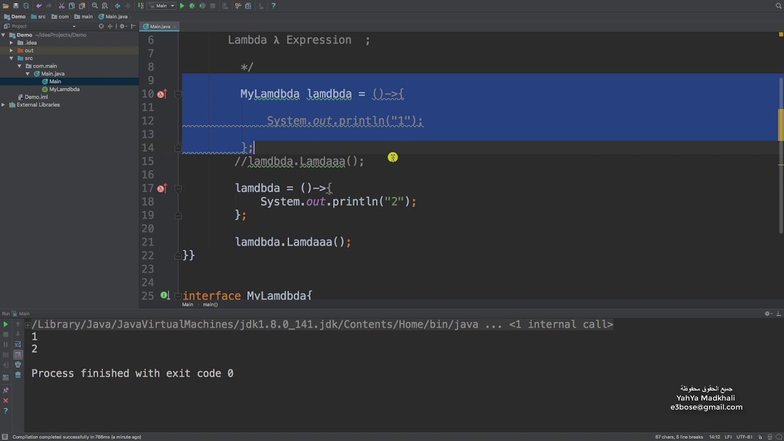Open the Main run configuration dropdown
Viewport: 784px width, 441px height.
click(x=162, y=6)
